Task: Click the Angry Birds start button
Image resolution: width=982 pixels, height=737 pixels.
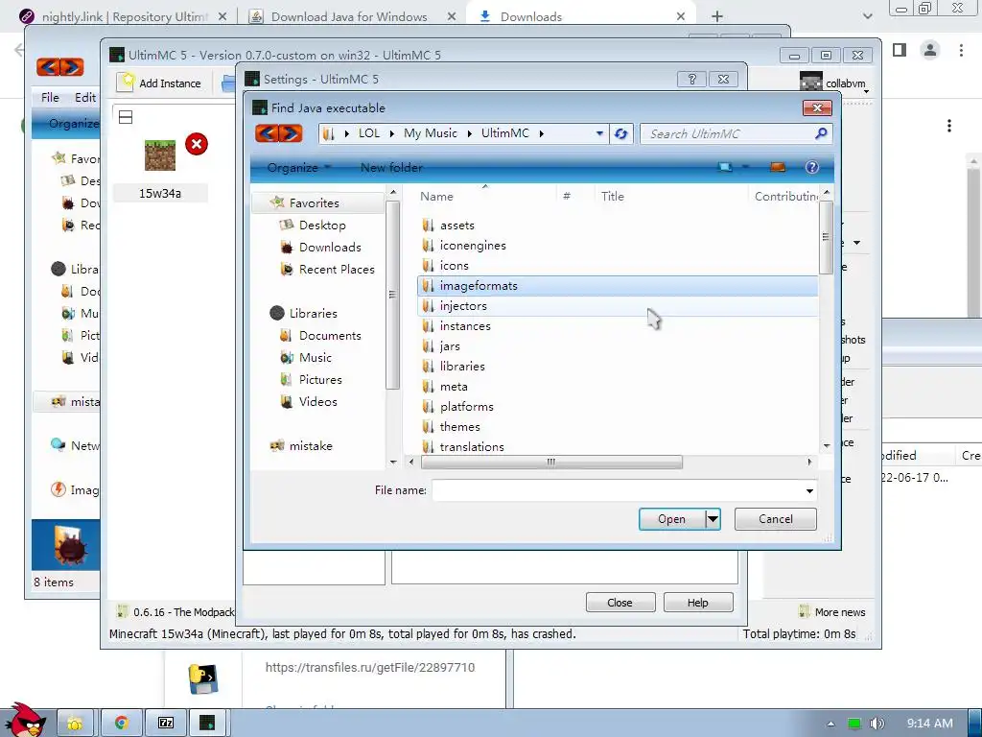Action: (26, 721)
